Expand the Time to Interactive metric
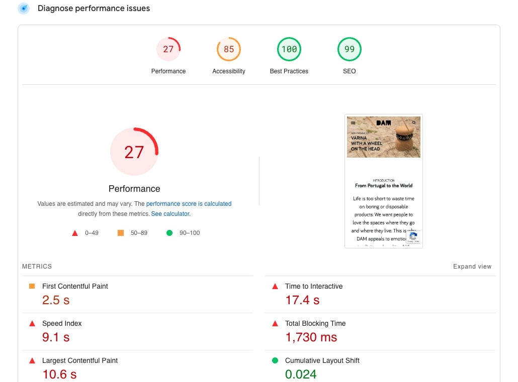Screen dimensions: 518x382 (313, 286)
